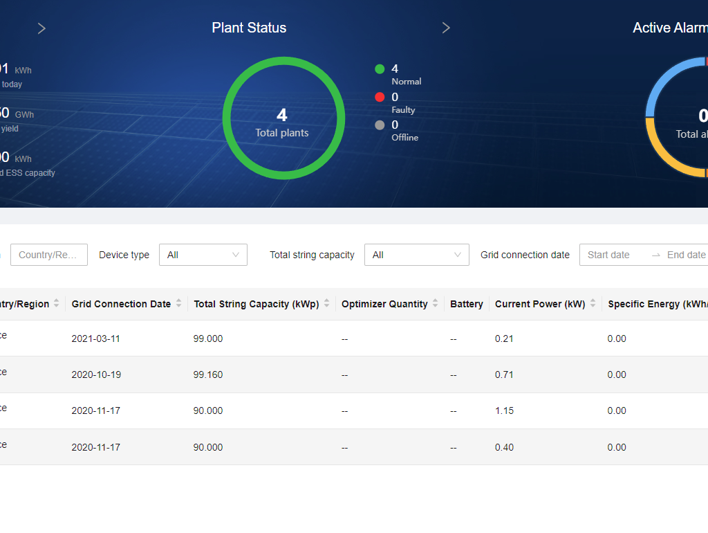This screenshot has height=533, width=708.
Task: Focus the Country/Region filter input
Action: (48, 255)
